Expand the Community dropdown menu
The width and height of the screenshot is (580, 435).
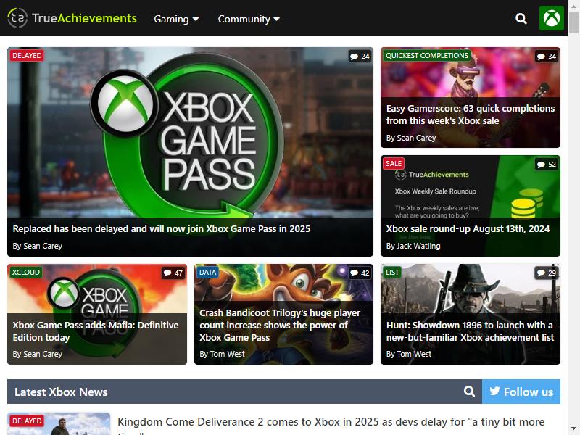point(249,19)
